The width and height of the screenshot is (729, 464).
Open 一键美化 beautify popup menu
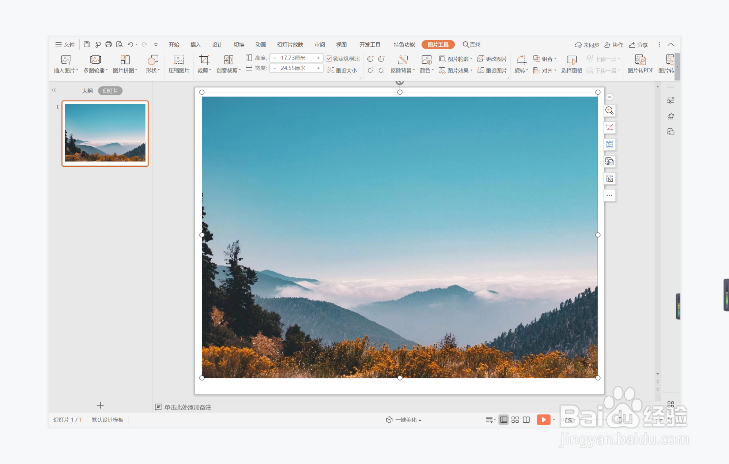point(404,420)
